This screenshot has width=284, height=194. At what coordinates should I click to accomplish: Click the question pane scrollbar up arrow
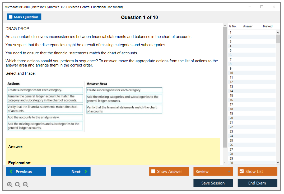pyautogui.click(x=225, y=25)
